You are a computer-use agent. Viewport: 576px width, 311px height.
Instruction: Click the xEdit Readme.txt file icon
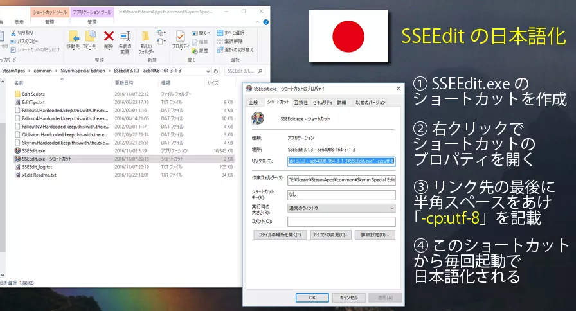[x=17, y=175]
